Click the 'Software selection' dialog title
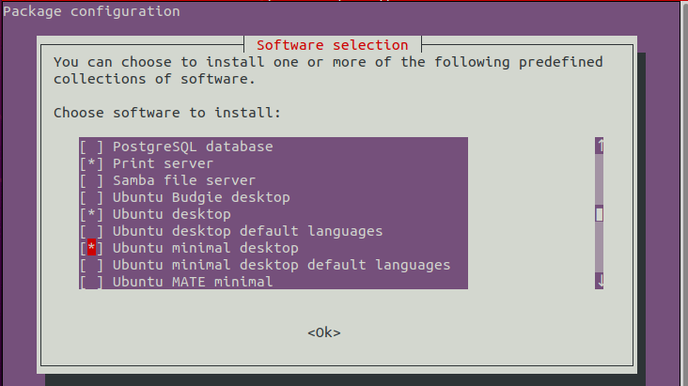Image resolution: width=688 pixels, height=386 pixels. tap(332, 45)
